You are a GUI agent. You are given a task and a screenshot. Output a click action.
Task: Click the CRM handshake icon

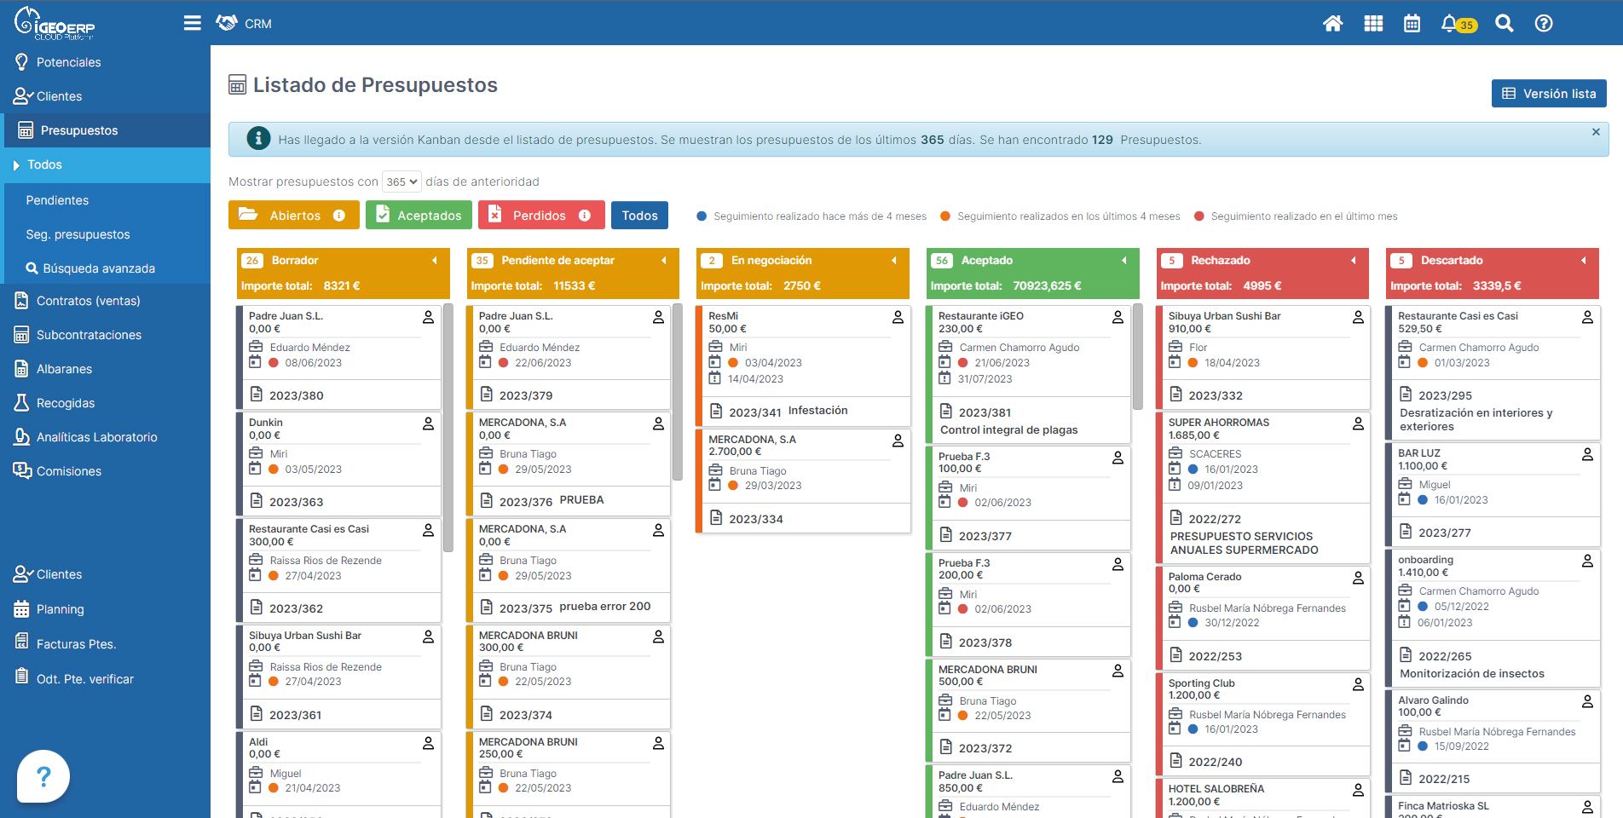tap(227, 23)
